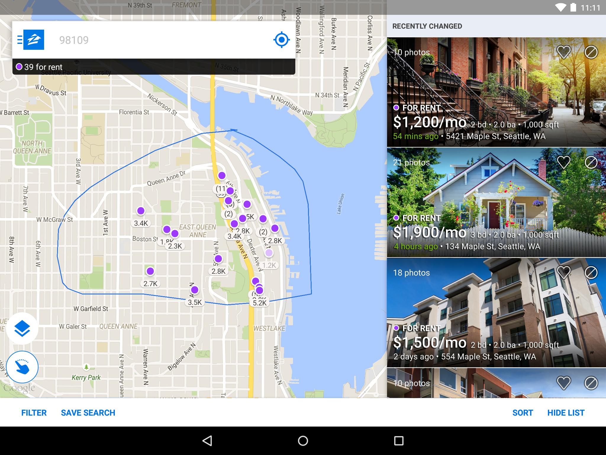Favorite the $1,200/mo listing with heart
606x455 pixels.
coord(564,52)
